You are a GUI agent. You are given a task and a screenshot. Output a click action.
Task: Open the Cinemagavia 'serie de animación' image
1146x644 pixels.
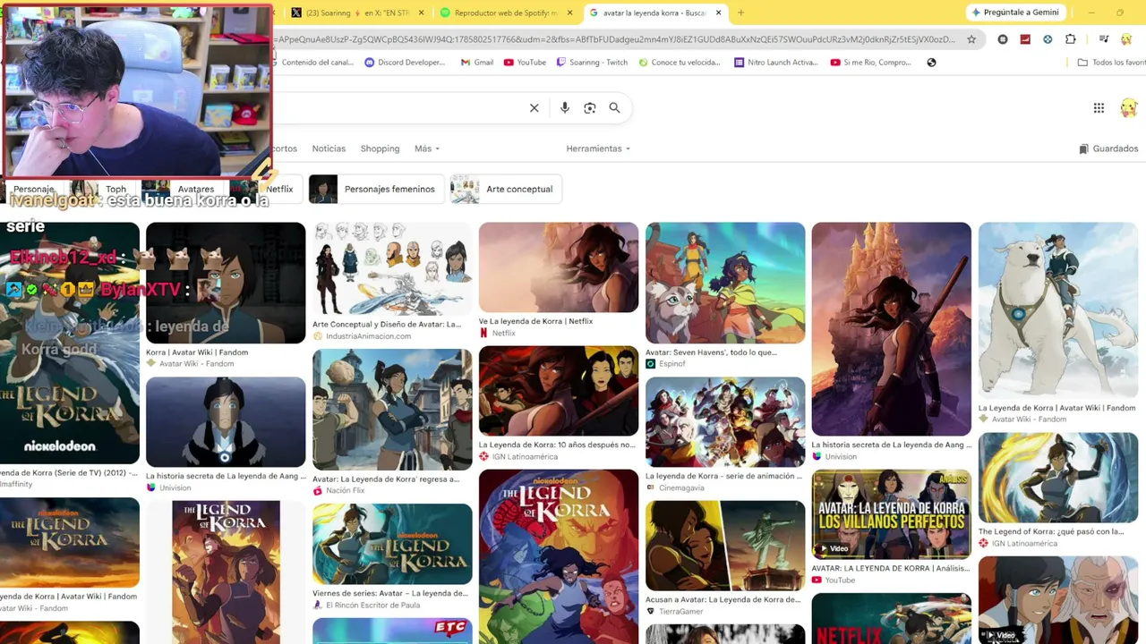(725, 422)
